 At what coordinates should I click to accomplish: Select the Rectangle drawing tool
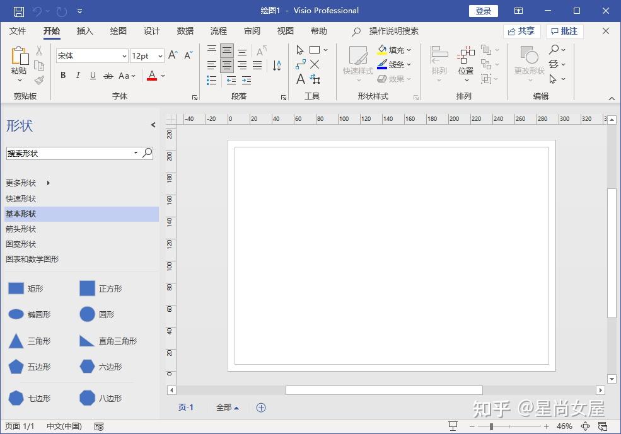314,50
